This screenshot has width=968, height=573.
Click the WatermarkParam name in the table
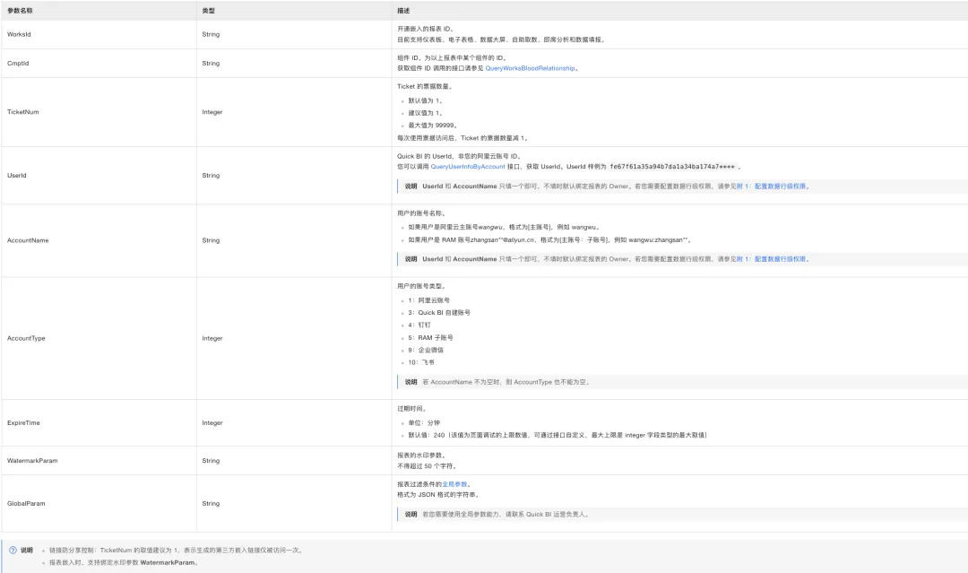coord(32,461)
